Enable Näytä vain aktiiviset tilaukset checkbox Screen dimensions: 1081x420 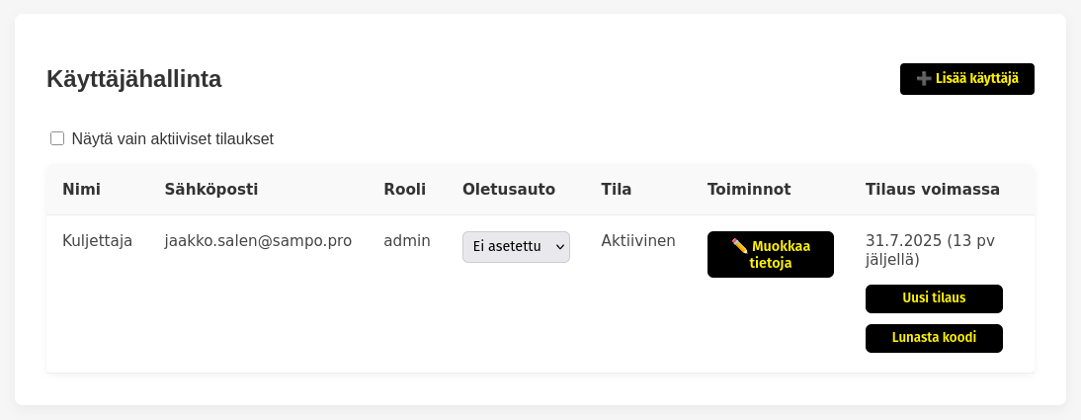[x=57, y=138]
